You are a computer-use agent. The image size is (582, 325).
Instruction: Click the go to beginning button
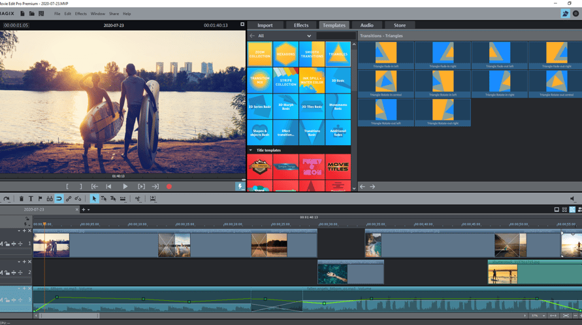click(x=108, y=186)
